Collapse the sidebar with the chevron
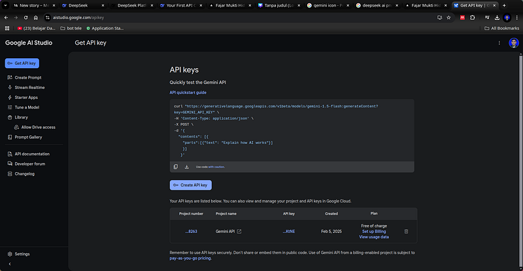Screen dimensions: 523x271 click(10, 264)
